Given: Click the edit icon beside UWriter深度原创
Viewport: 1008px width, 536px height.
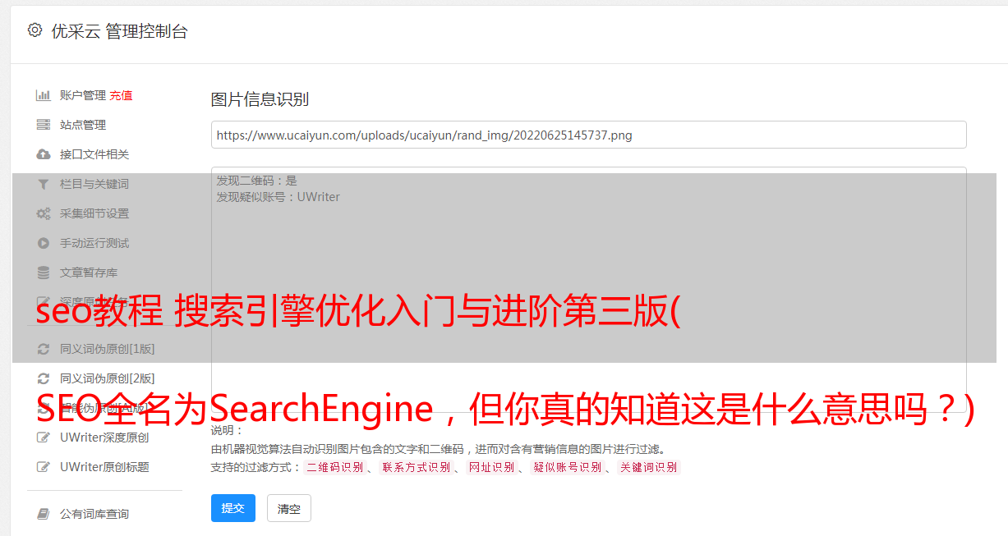Looking at the screenshot, I should (44, 438).
